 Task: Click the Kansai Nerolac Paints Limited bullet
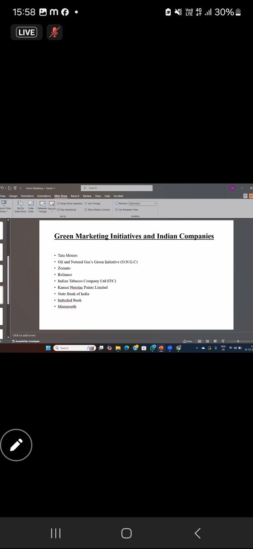[x=83, y=287]
